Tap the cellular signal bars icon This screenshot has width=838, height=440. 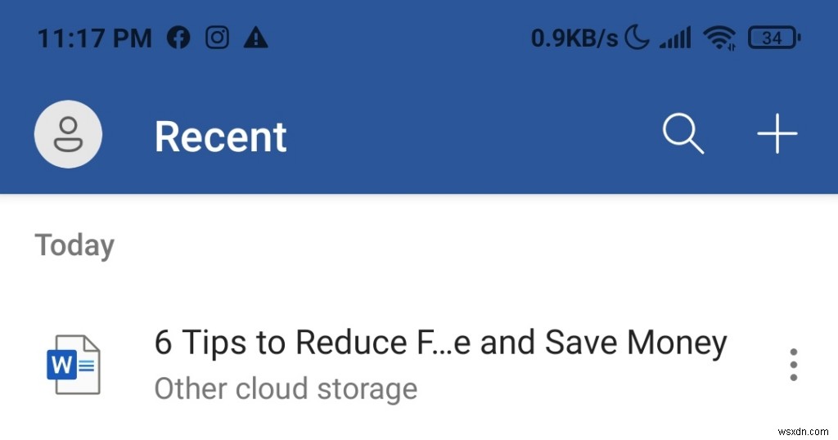pos(675,38)
